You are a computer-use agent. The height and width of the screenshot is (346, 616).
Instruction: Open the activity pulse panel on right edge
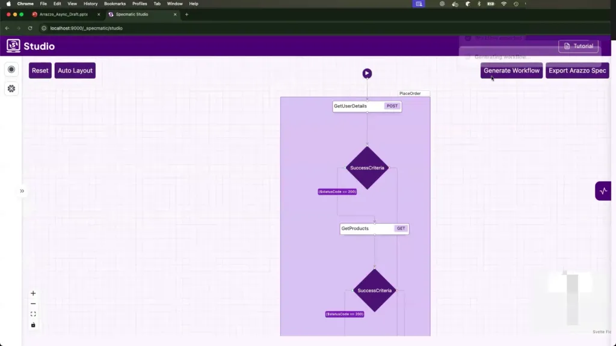tap(603, 191)
